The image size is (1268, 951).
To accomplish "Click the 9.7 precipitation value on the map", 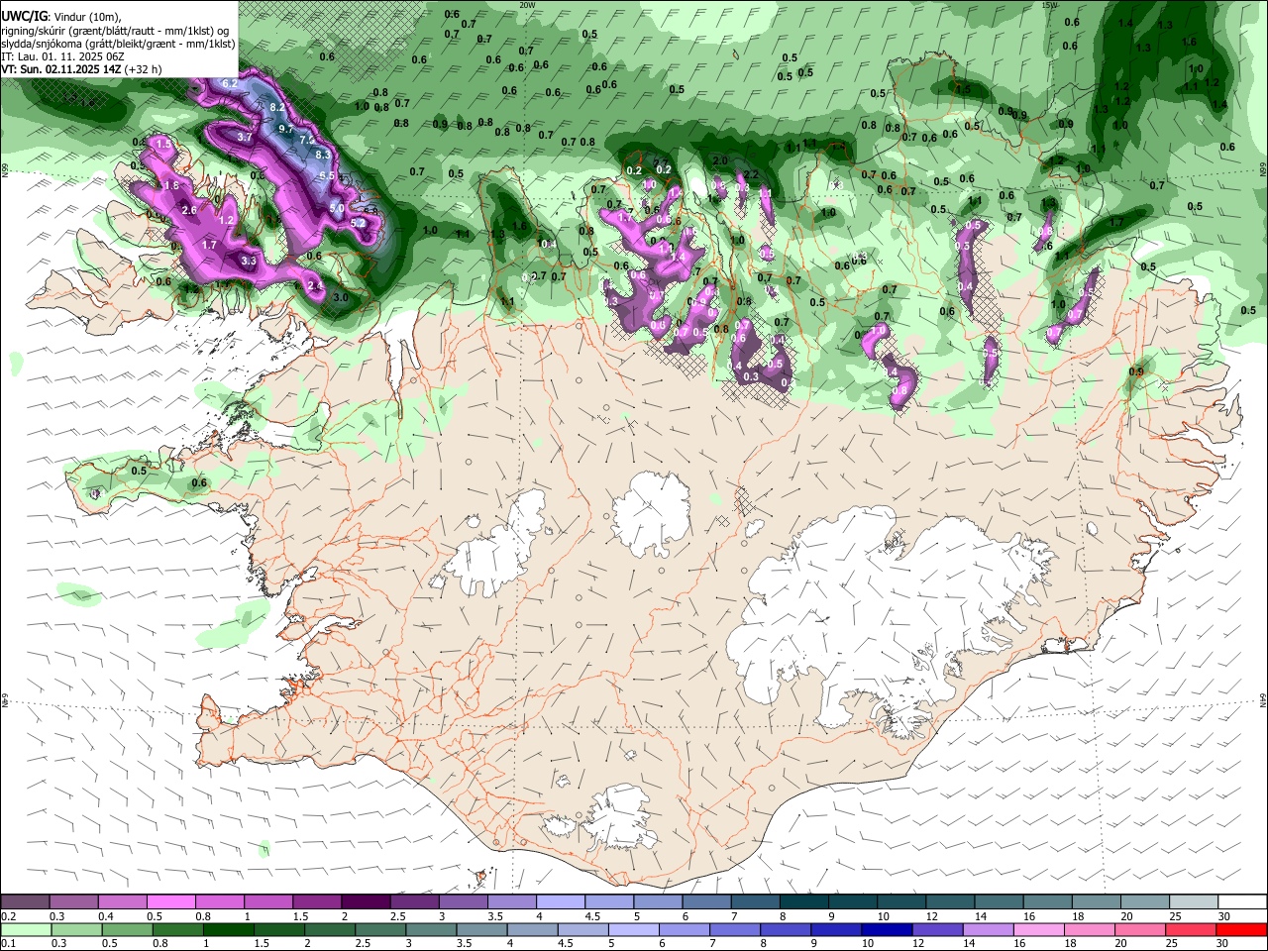I will pos(286,129).
